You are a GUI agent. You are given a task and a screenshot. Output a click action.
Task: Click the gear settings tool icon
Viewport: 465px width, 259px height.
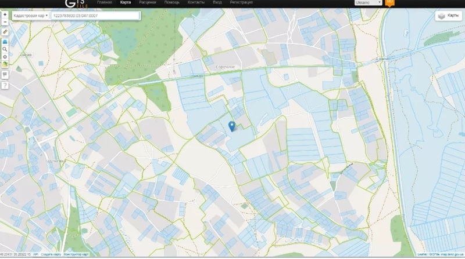coord(5,57)
